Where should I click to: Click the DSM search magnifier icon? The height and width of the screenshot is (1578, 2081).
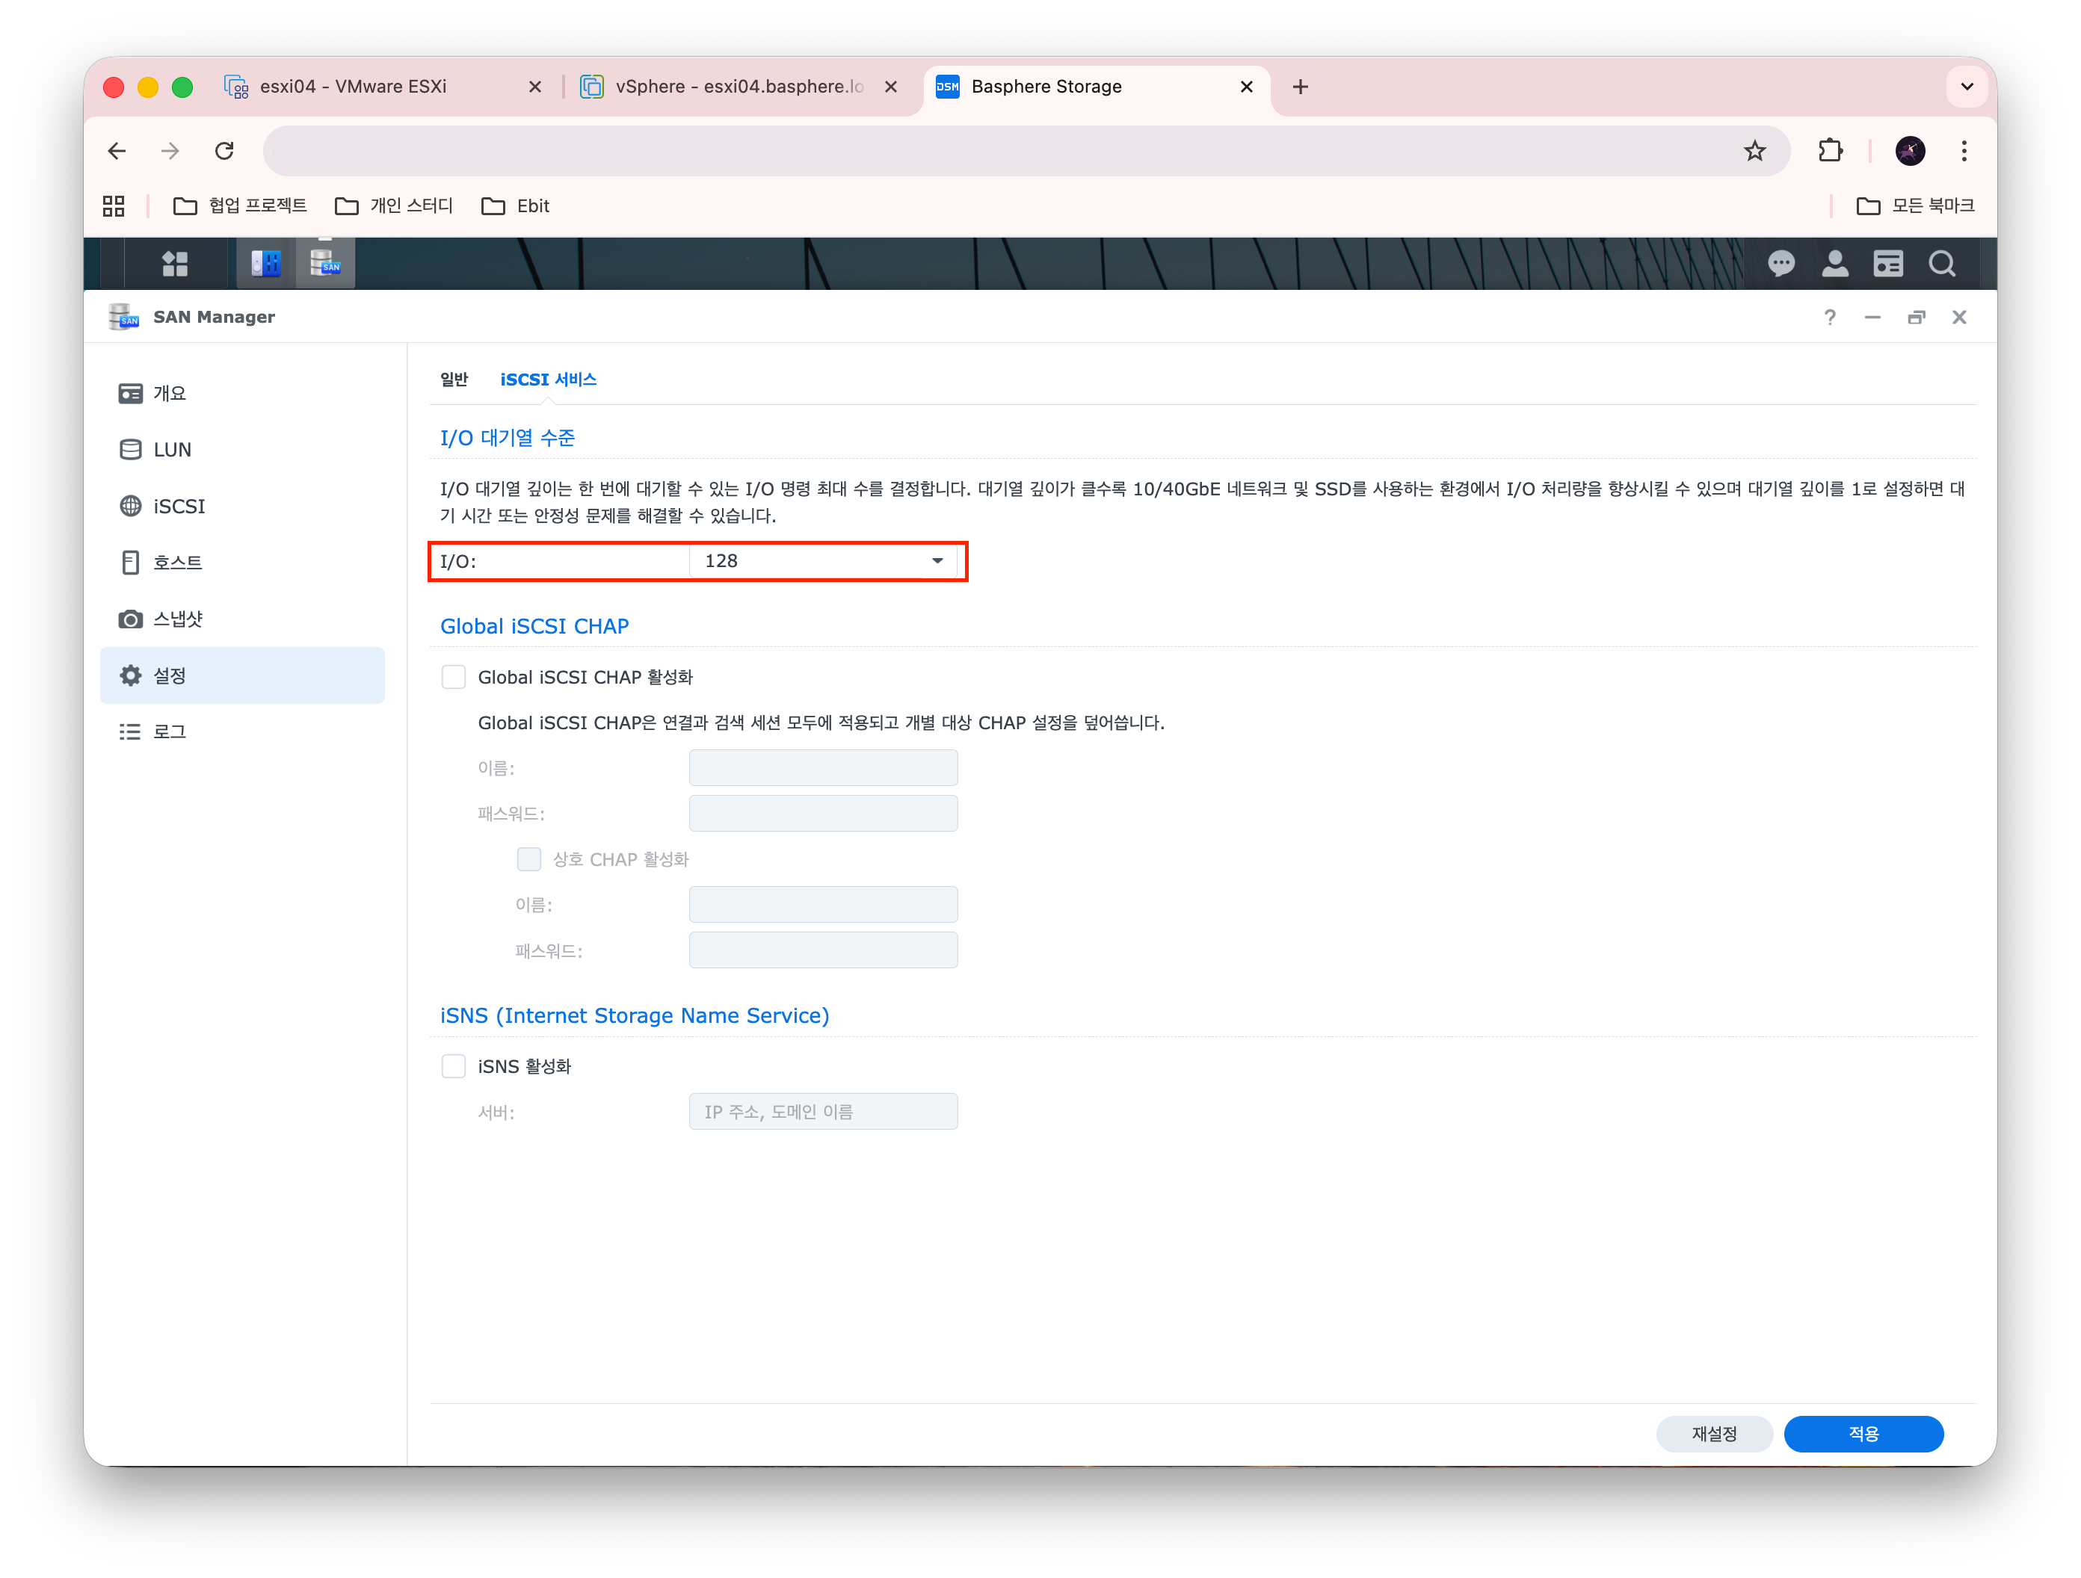click(1942, 263)
